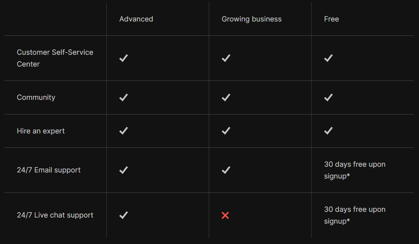Select Growing business checkmark in Community row
419x244 pixels.
pos(226,97)
